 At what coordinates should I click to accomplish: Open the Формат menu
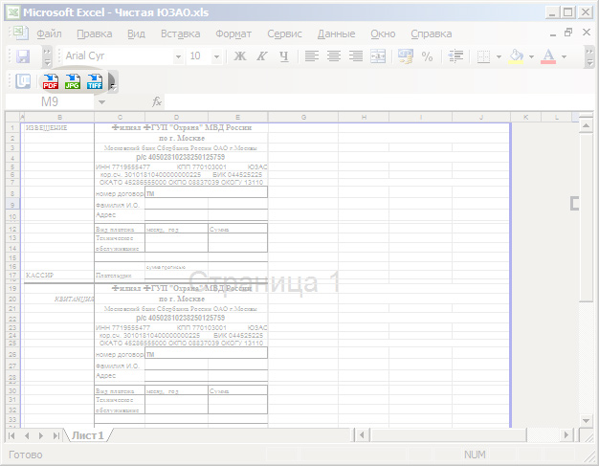pos(233,34)
